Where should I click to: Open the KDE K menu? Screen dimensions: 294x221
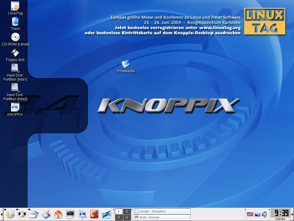pyautogui.click(x=10, y=214)
